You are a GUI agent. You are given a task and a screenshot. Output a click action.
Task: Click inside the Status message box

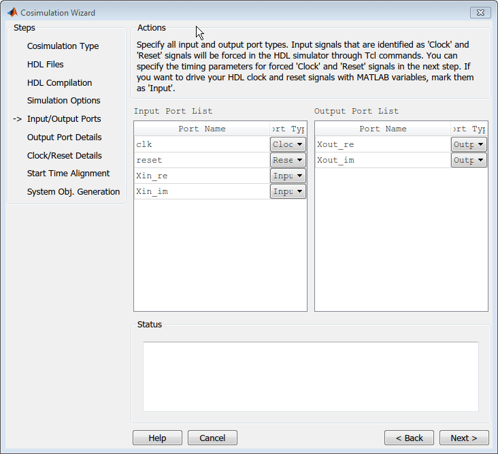click(x=311, y=376)
